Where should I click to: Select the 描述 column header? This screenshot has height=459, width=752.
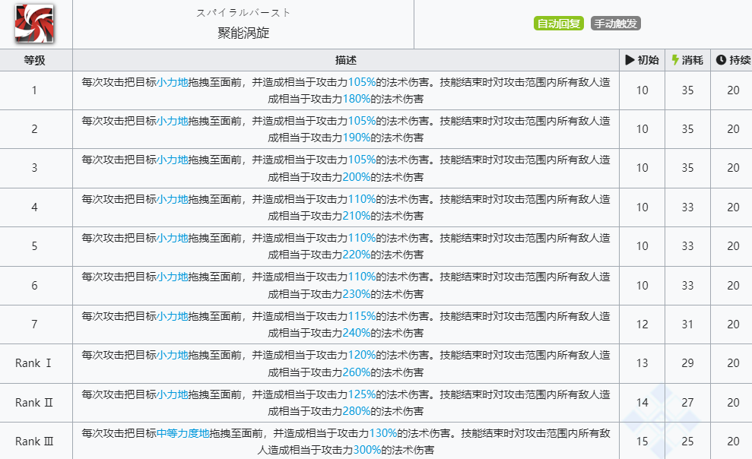point(346,60)
